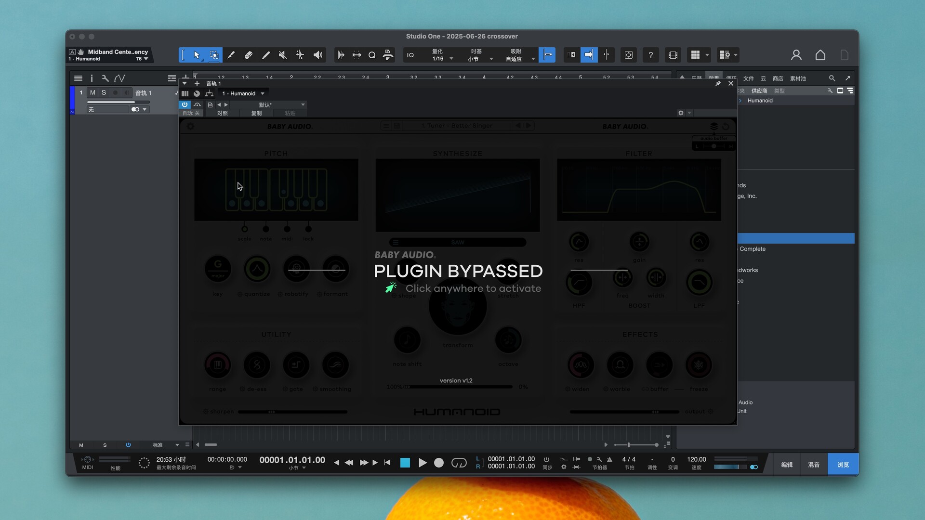Sort browser by 类型

click(780, 91)
